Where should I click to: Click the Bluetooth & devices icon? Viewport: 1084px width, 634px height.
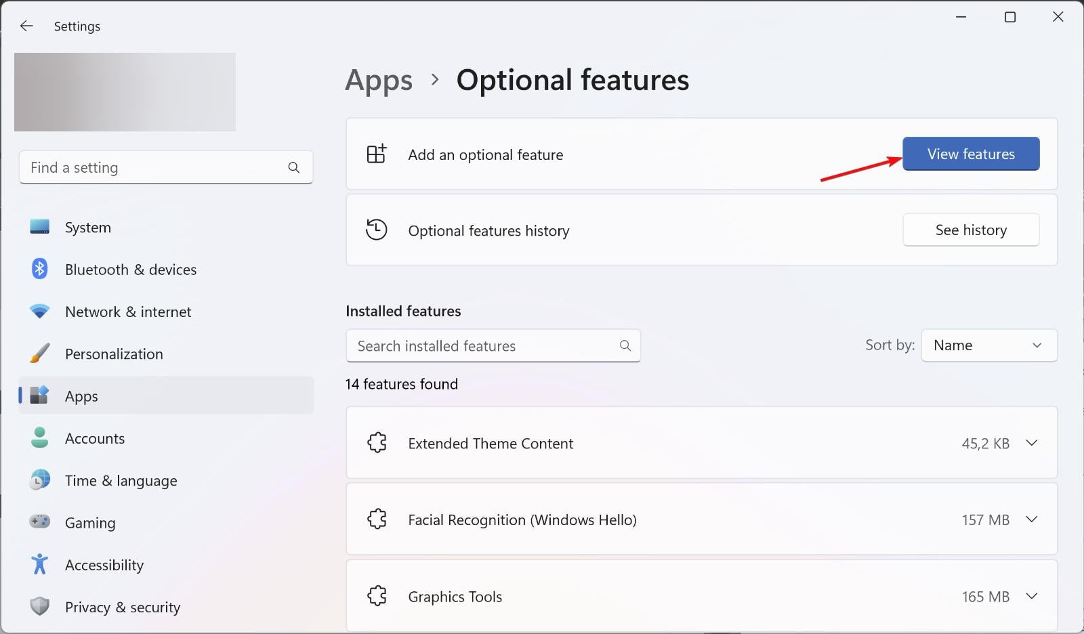39,269
